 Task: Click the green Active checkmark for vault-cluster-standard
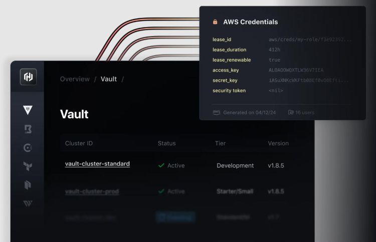pyautogui.click(x=161, y=165)
